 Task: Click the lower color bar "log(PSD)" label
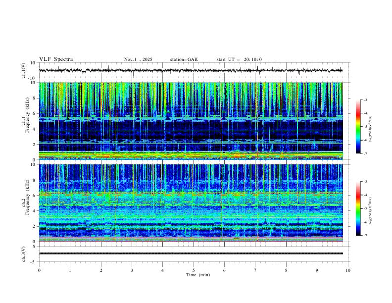[371, 210]
